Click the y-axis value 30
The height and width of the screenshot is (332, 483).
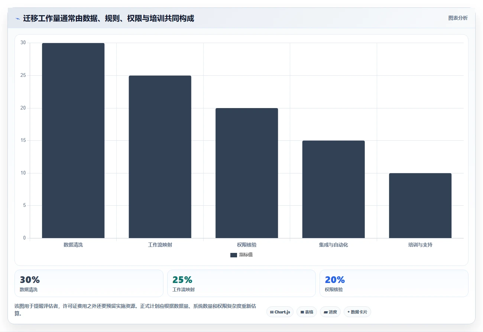click(x=23, y=43)
